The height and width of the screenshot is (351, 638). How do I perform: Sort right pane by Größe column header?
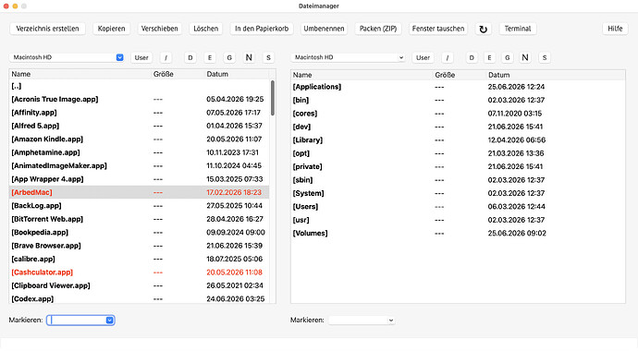(x=460, y=75)
